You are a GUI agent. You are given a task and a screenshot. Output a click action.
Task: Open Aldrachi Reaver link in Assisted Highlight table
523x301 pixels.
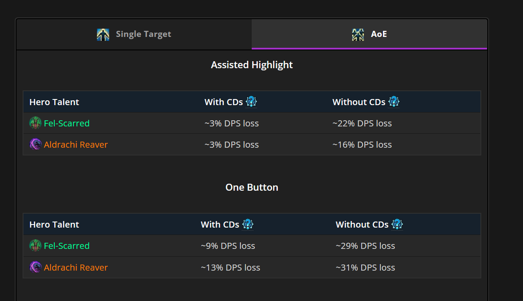click(76, 145)
